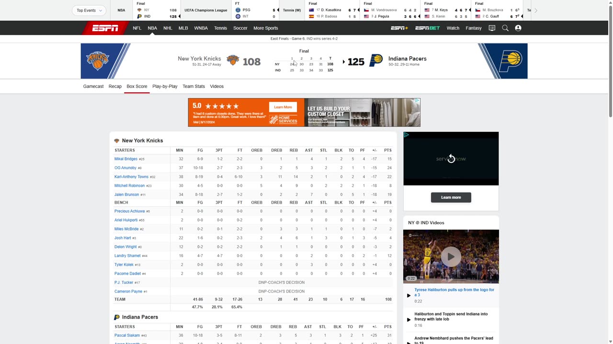Click the Knicks logo beside score 108
This screenshot has width=613, height=344.
[x=233, y=61]
